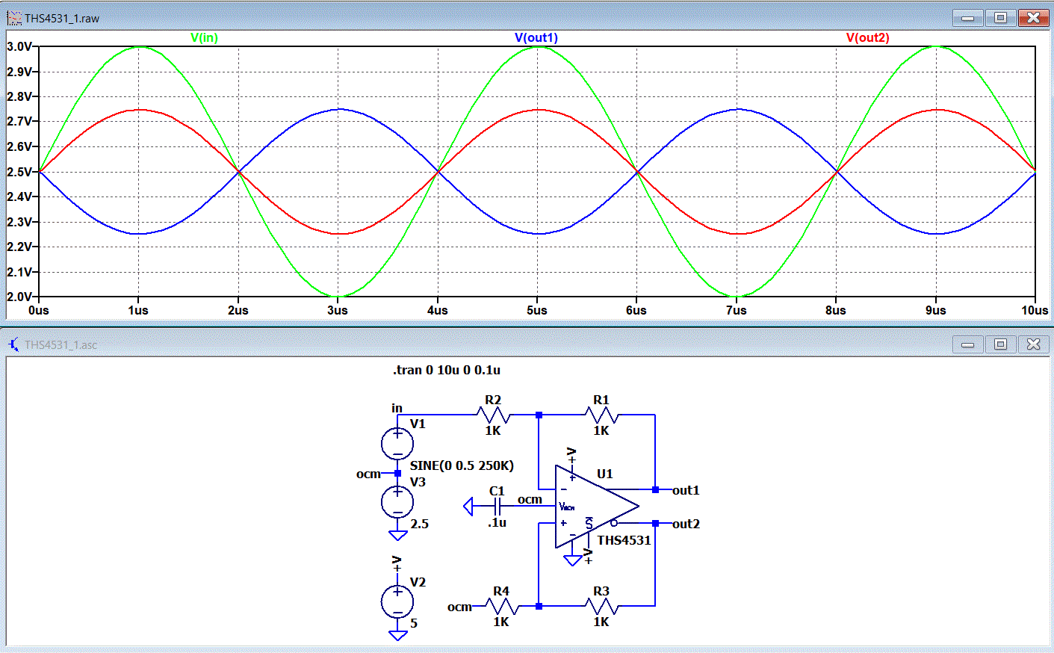This screenshot has height=653, width=1054.
Task: Click the 3.0V vertical axis label
Action: coord(19,46)
